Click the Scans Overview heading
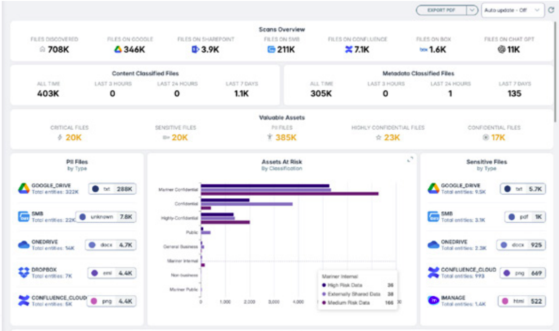Viewport: 559px width, 331px height. coord(282,30)
